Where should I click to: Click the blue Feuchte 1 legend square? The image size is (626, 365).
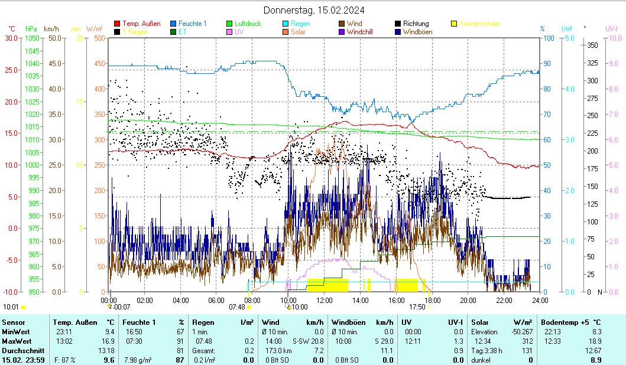pos(174,24)
